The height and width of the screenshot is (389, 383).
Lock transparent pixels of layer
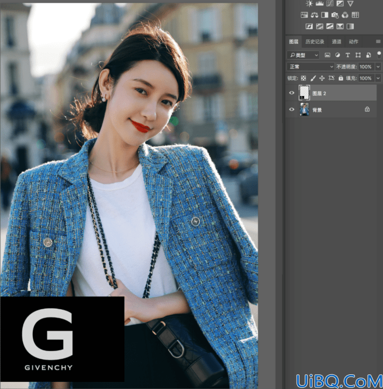(304, 78)
